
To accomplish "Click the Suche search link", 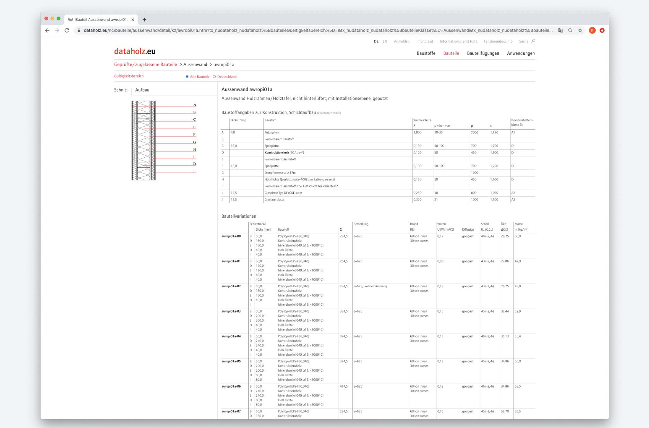I will coord(524,41).
